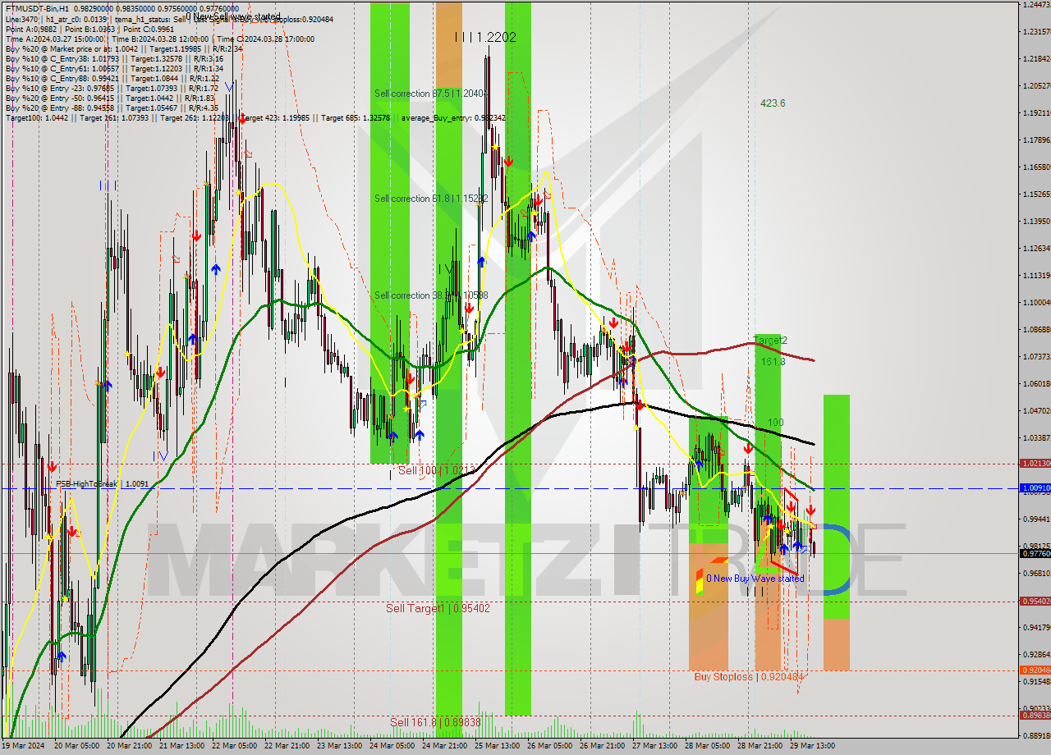This screenshot has height=755, width=1051.
Task: Click the '22 Mar 05:00' time axis label
Action: point(233,746)
